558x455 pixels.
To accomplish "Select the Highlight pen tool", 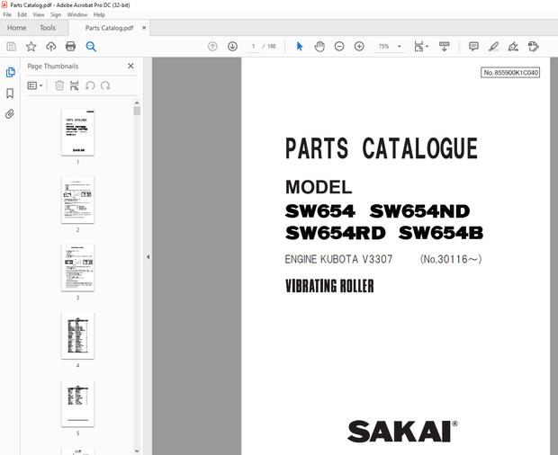I will [x=493, y=47].
